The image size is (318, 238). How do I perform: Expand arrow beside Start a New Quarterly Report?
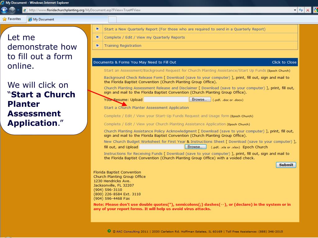(x=98, y=29)
